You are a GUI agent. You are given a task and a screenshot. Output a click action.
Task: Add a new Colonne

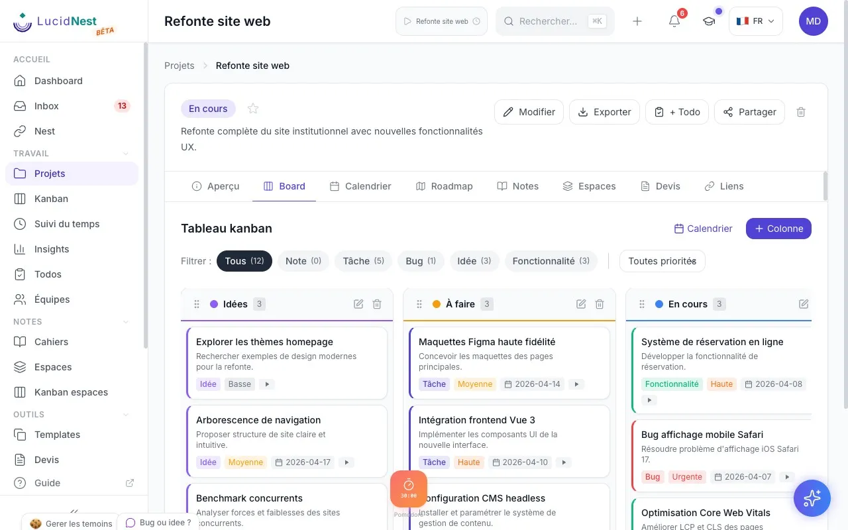[778, 229]
